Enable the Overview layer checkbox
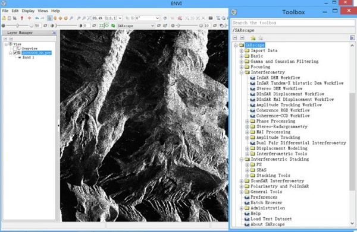 pyautogui.click(x=15, y=49)
